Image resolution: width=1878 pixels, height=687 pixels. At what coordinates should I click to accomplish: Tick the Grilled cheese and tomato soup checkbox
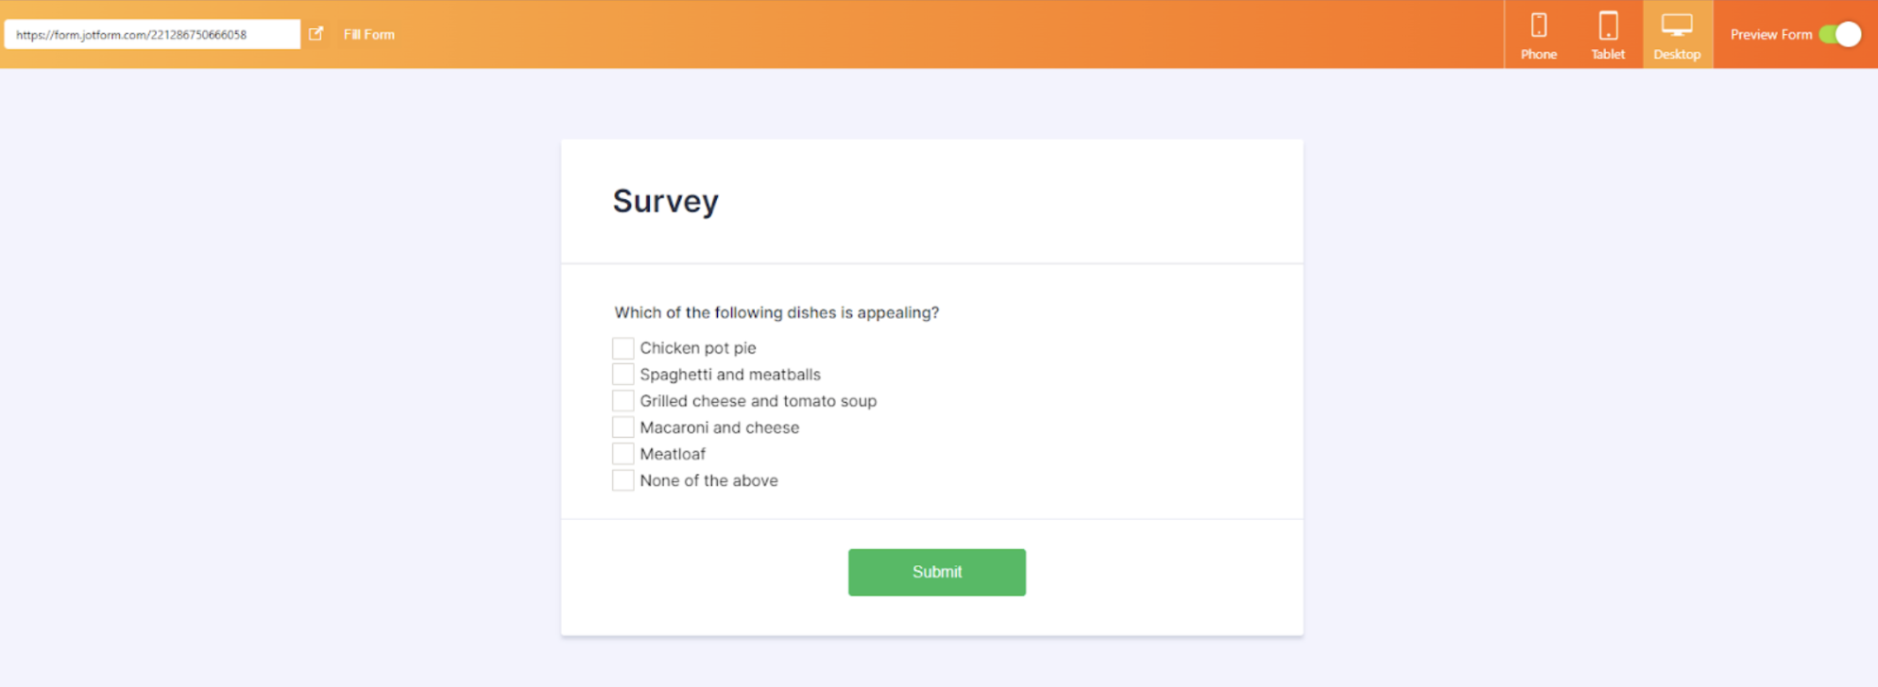click(623, 401)
